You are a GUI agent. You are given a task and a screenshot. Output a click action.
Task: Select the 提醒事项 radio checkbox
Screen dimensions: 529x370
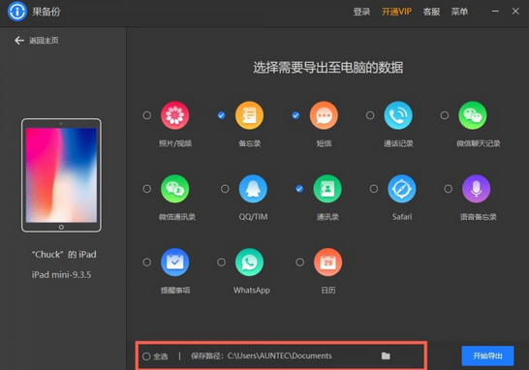click(146, 262)
